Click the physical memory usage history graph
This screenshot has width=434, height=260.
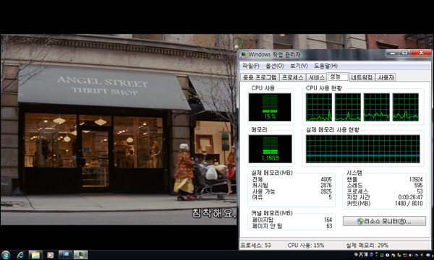[362, 149]
